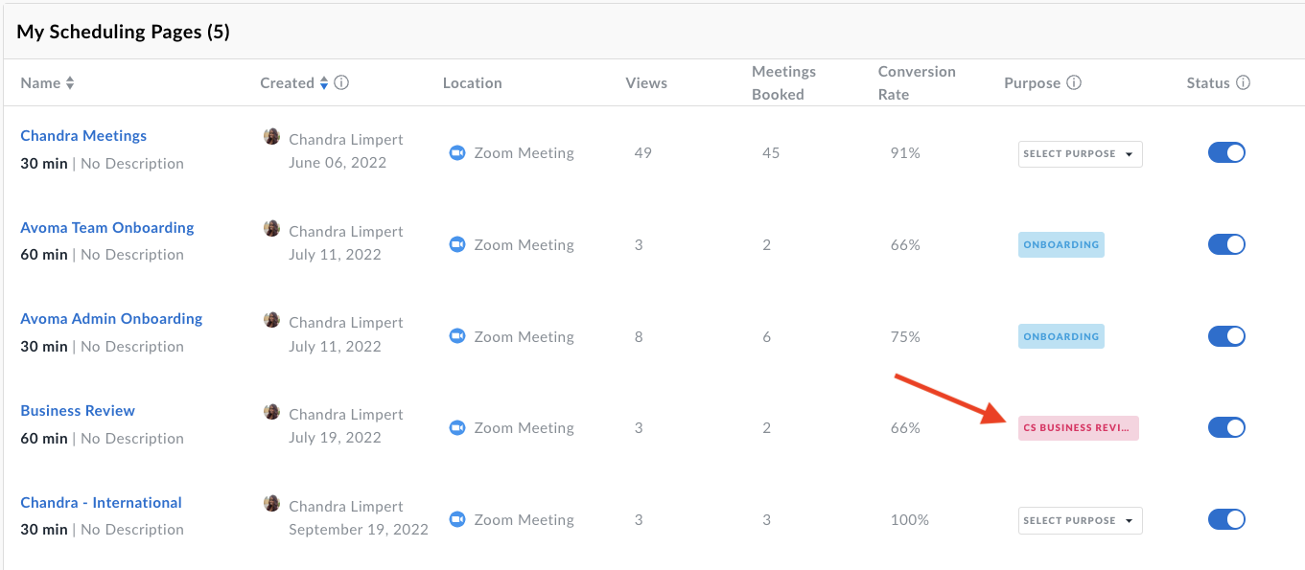Click the CS Business Review purpose tag
Image resolution: width=1305 pixels, height=570 pixels.
click(1078, 428)
